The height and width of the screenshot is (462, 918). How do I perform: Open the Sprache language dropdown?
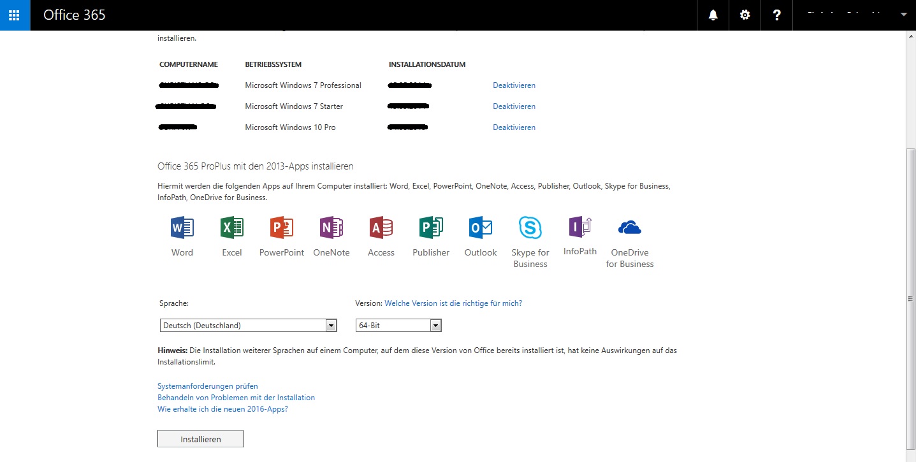pos(248,326)
